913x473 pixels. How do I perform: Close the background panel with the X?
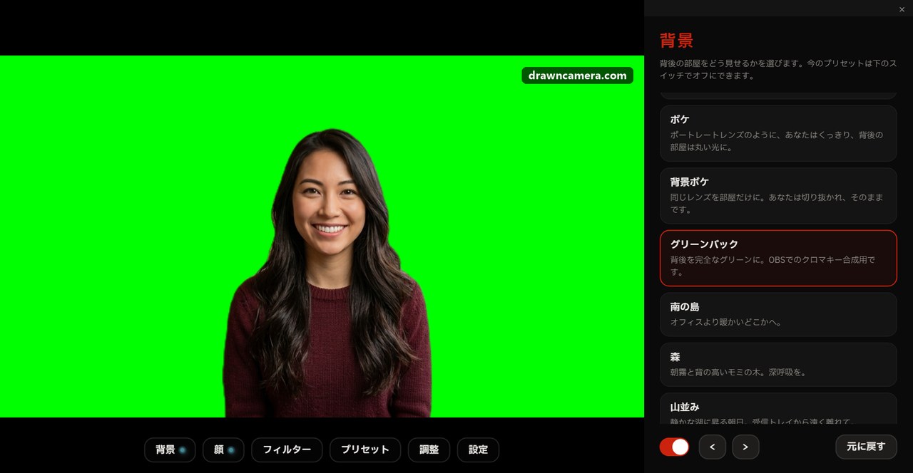[902, 9]
